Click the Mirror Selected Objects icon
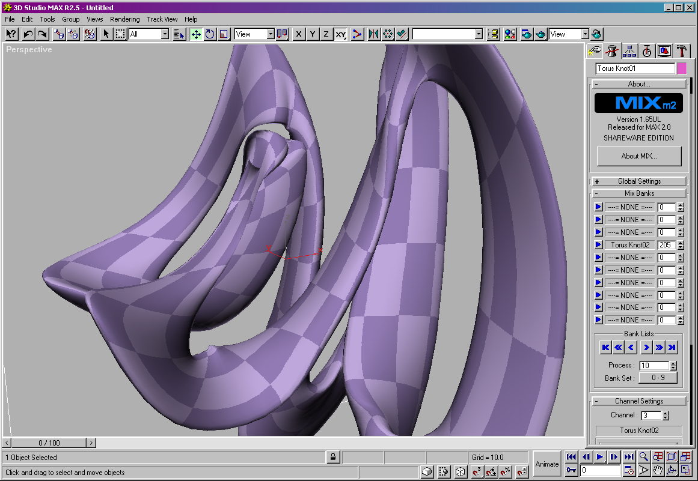Image resolution: width=698 pixels, height=481 pixels. [374, 34]
